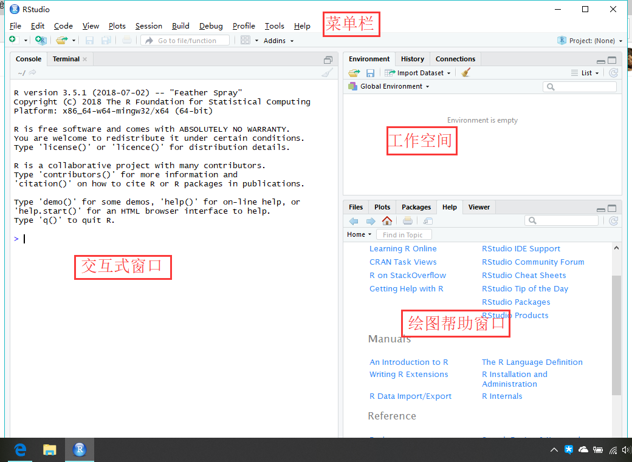Switch to the Packages tab
Screen dimensions: 632x462
point(416,207)
